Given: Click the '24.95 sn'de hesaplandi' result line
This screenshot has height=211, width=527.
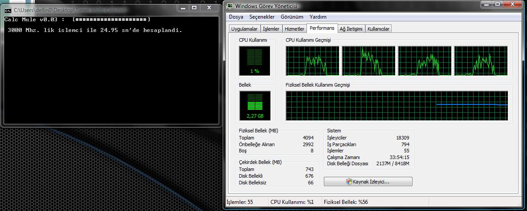Looking at the screenshot, I should [95, 30].
